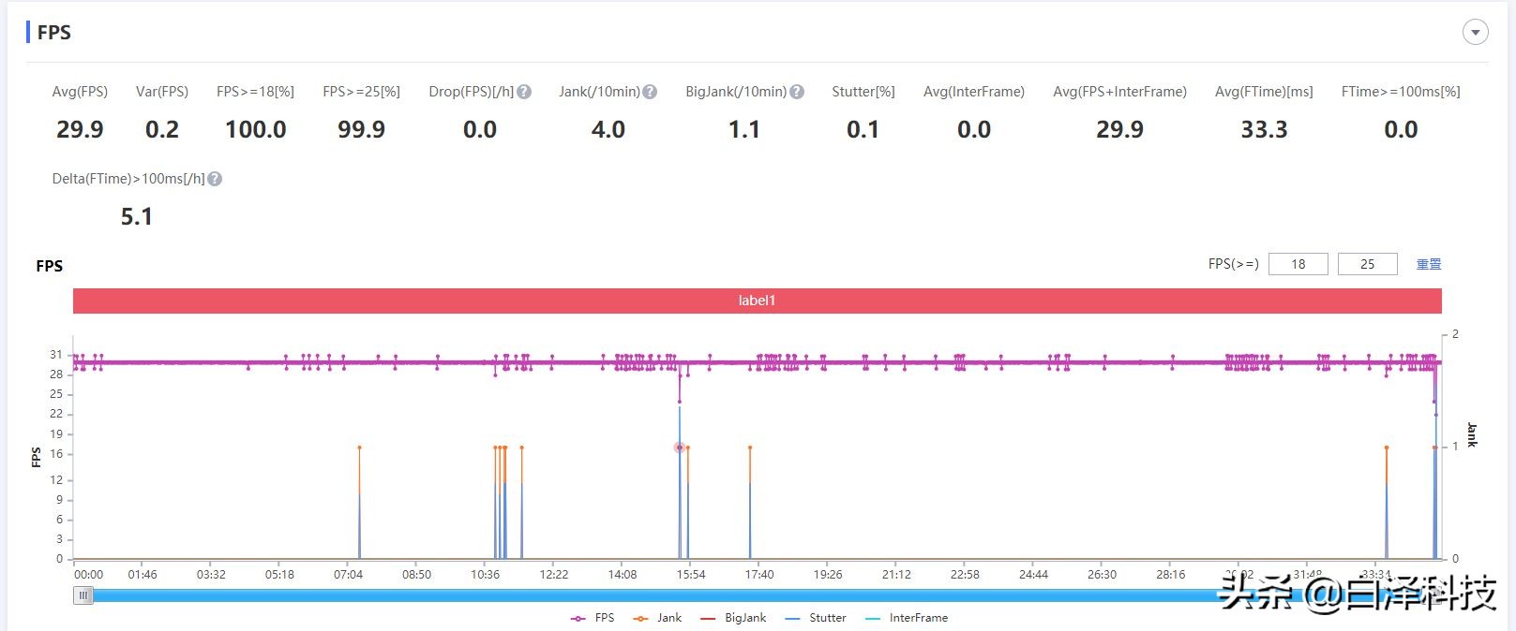
Task: Click help icon next to Drop(FPS)[/h]
Action: click(x=524, y=92)
